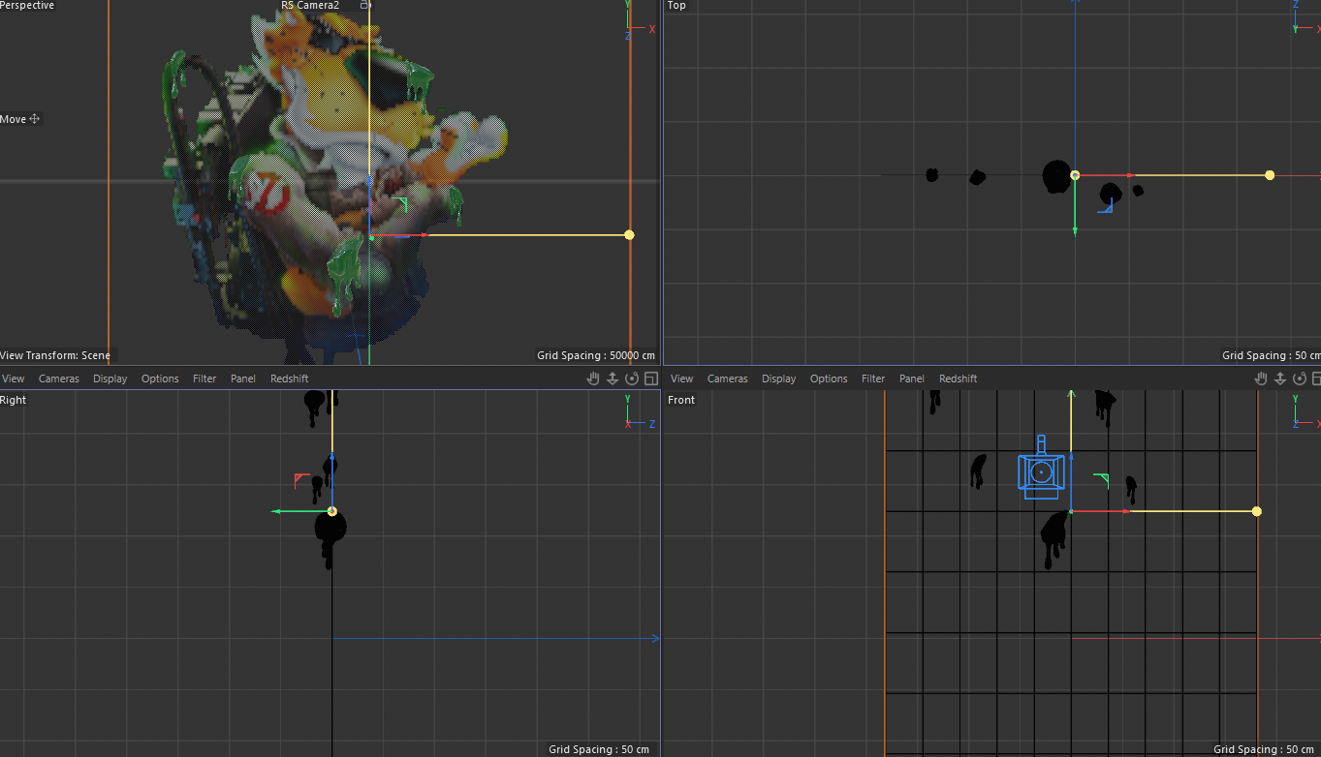Click Grid Spacing 50 cm in Top view
Screen dimensions: 1321x757
click(1271, 355)
